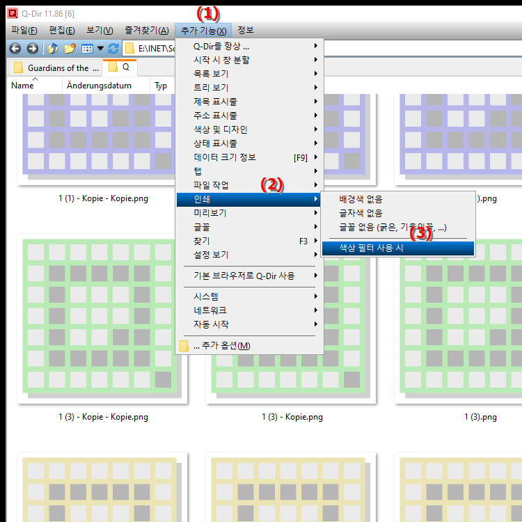Toggle the 배경색 없음 print option
Screen dimensions: 522x522
click(x=398, y=200)
